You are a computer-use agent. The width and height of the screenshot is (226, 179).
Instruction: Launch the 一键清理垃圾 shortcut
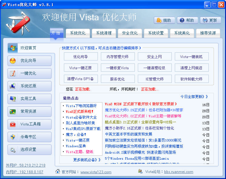tap(155, 68)
